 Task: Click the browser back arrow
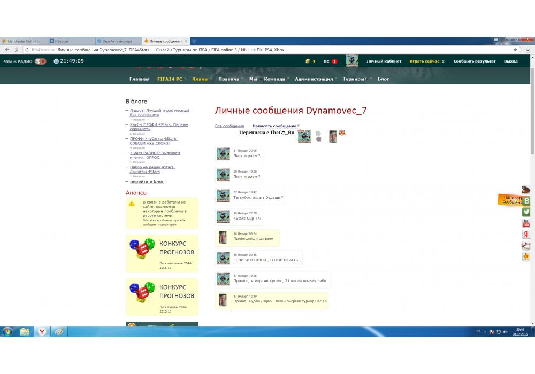(x=7, y=50)
